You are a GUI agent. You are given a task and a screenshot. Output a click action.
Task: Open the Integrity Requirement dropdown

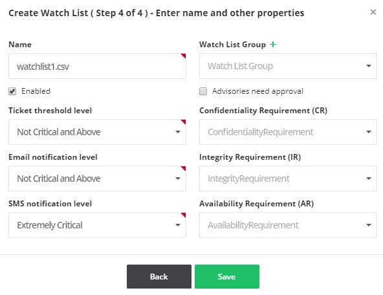pos(288,179)
